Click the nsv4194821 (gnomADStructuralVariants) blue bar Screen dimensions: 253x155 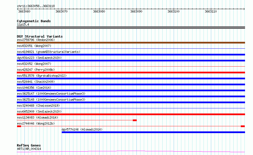(x=131, y=55)
